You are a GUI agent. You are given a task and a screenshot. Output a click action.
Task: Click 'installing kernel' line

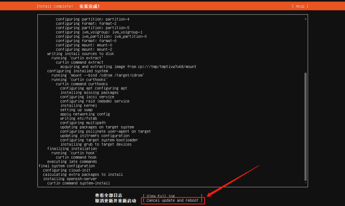click(x=79, y=106)
